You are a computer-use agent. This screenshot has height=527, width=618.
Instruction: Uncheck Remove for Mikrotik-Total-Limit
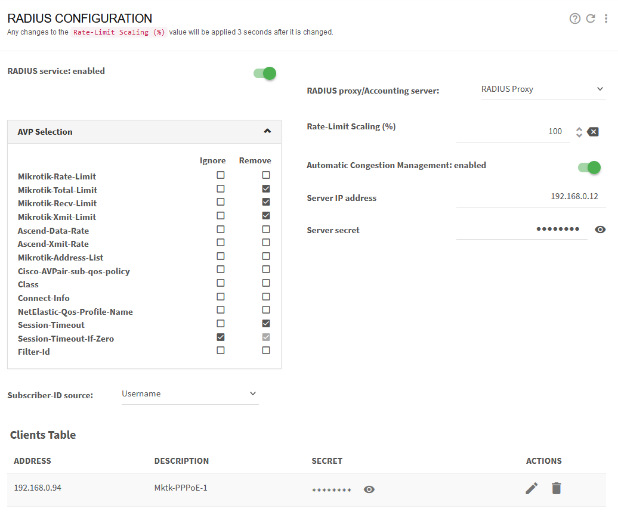coord(265,188)
